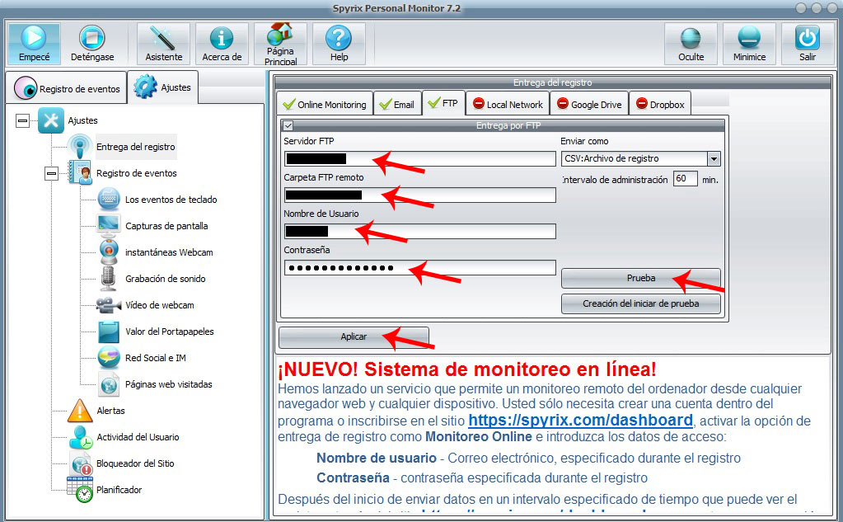Exit the program with Salir
Viewport: 843px width, 522px height.
click(x=808, y=44)
